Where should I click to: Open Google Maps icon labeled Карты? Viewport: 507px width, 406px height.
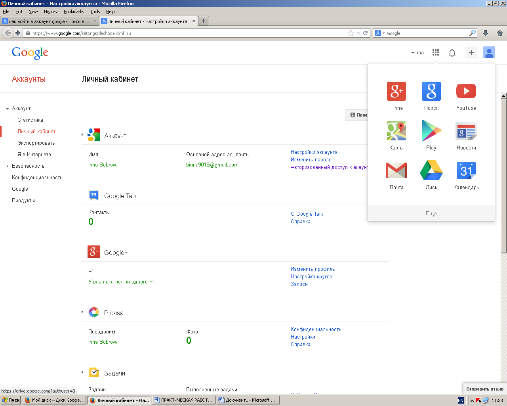coord(396,131)
